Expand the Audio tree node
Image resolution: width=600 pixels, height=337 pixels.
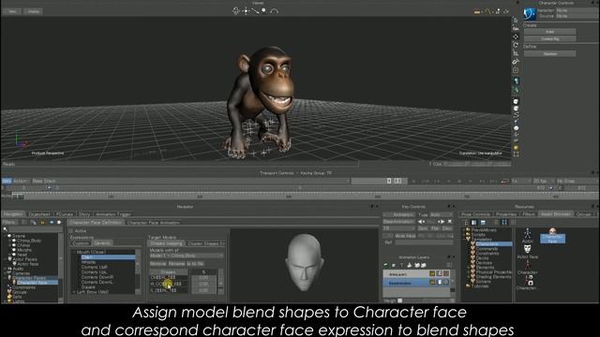pos(6,269)
